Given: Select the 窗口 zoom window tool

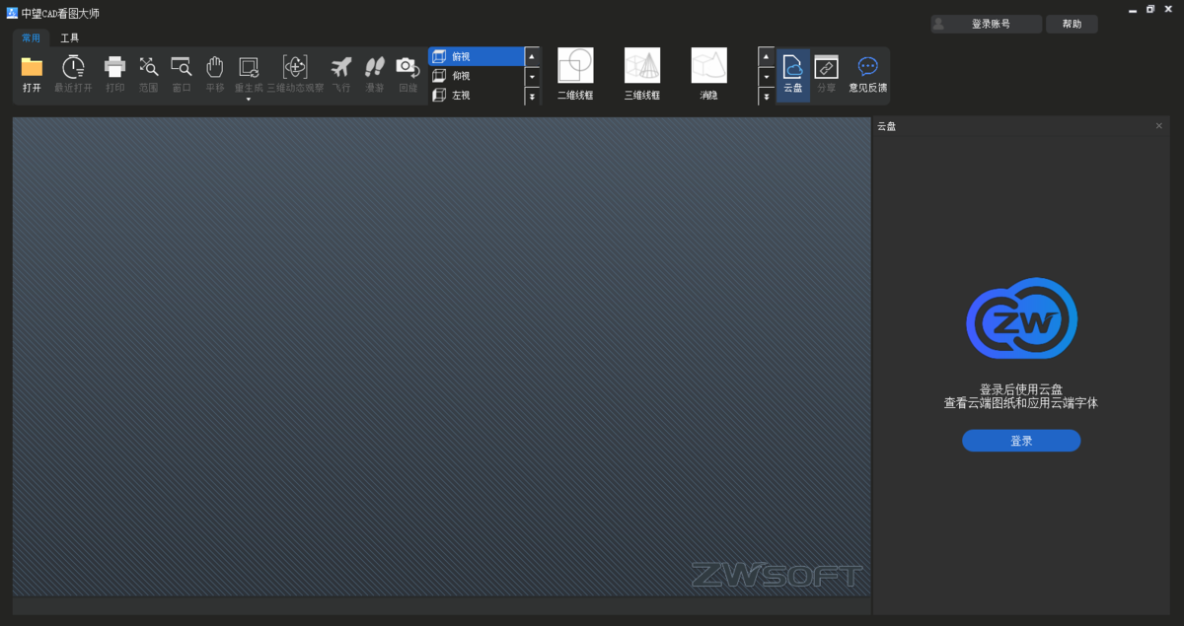Looking at the screenshot, I should pyautogui.click(x=182, y=75).
